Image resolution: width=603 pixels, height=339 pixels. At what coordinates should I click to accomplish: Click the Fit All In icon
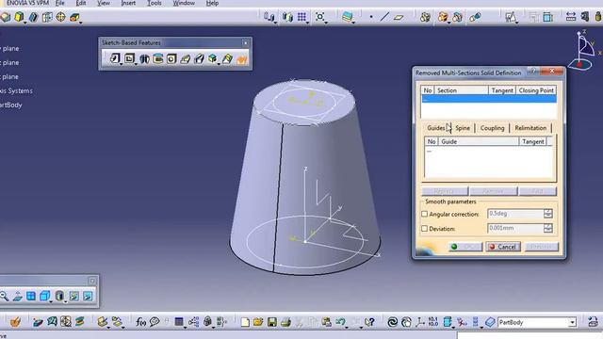click(320, 17)
